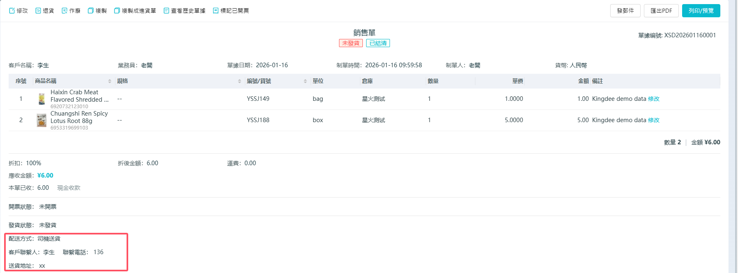738x273 pixels.
Task: Click the 複製成進貨單 icon
Action: pos(117,11)
